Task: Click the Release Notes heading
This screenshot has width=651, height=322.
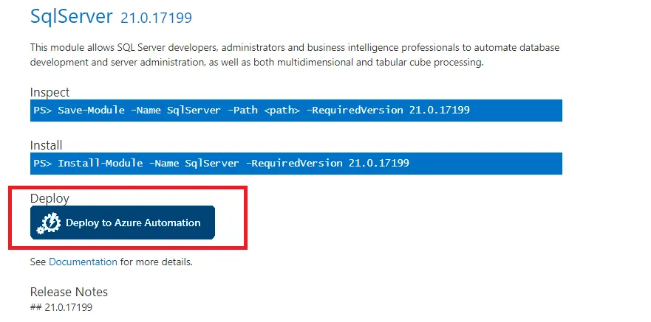Action: [x=69, y=292]
